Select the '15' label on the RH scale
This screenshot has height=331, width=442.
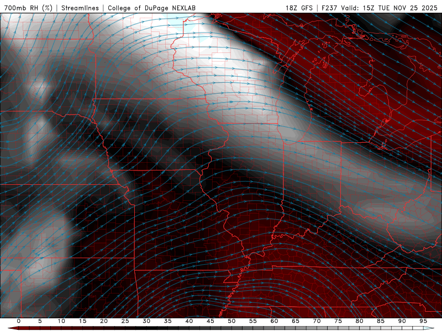point(82,321)
